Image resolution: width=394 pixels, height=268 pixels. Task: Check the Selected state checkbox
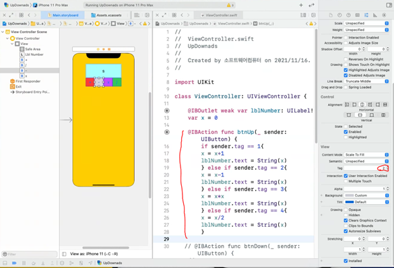346,127
